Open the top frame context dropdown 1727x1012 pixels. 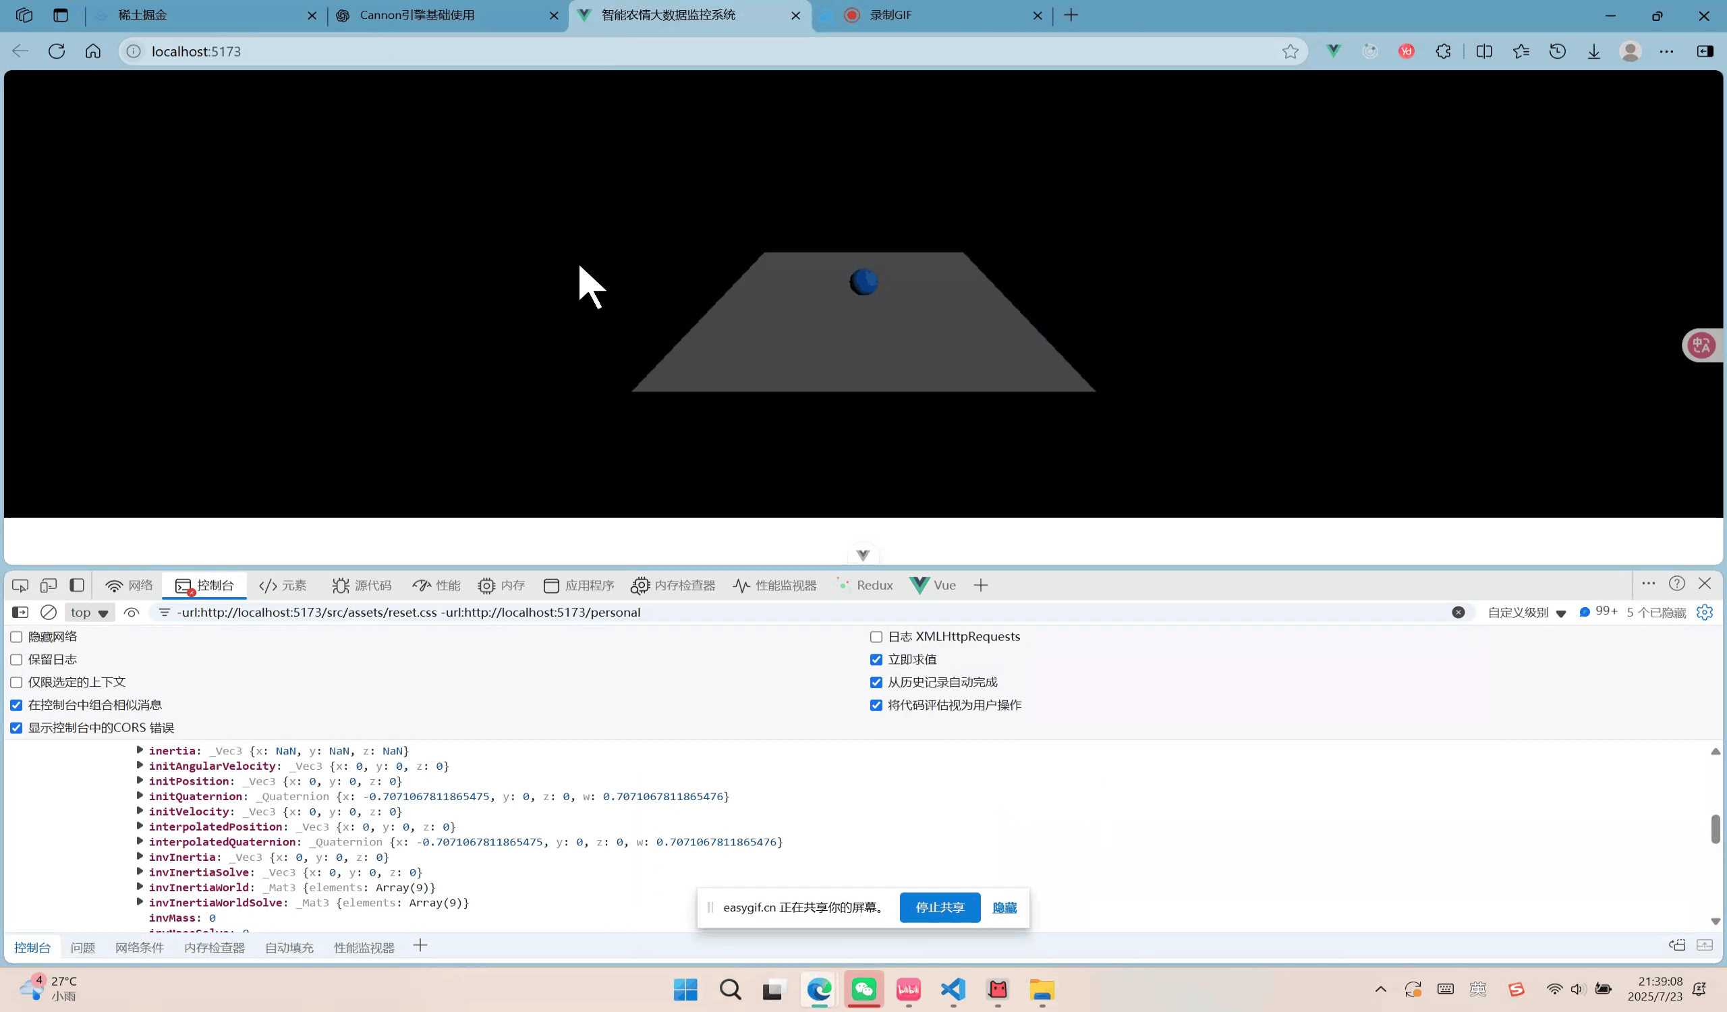[89, 613]
